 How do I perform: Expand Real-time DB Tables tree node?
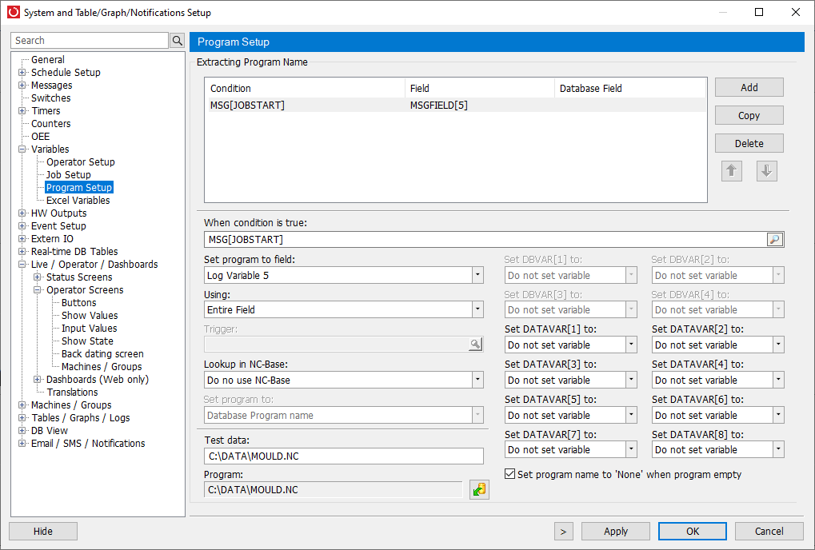click(x=22, y=251)
